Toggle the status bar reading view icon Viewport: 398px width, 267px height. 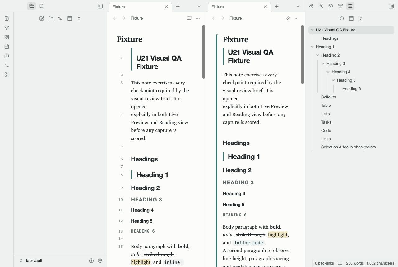[340, 263]
